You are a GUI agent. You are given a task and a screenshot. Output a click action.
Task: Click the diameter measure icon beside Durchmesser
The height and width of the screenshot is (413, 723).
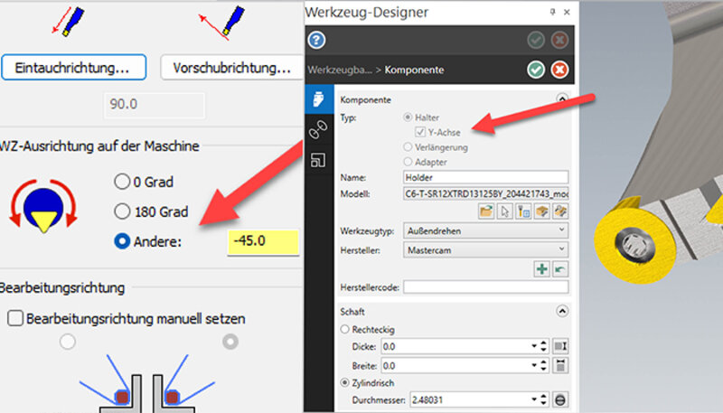pos(559,399)
